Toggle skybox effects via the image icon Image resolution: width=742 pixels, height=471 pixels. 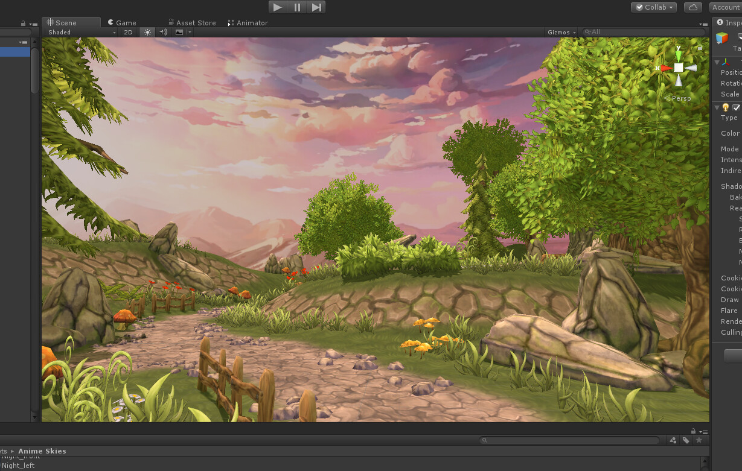[x=178, y=32]
